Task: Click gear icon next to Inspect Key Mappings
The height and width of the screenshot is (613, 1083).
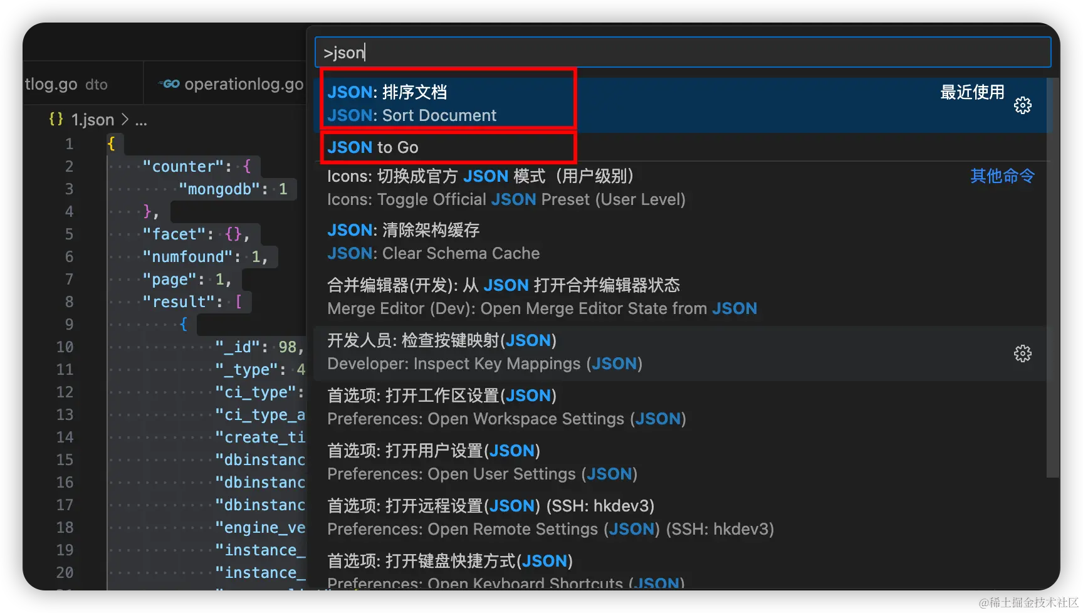Action: coord(1023,354)
